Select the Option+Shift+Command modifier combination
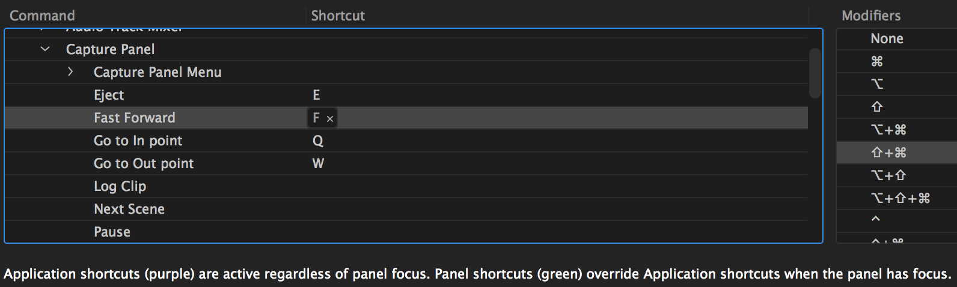 point(900,198)
